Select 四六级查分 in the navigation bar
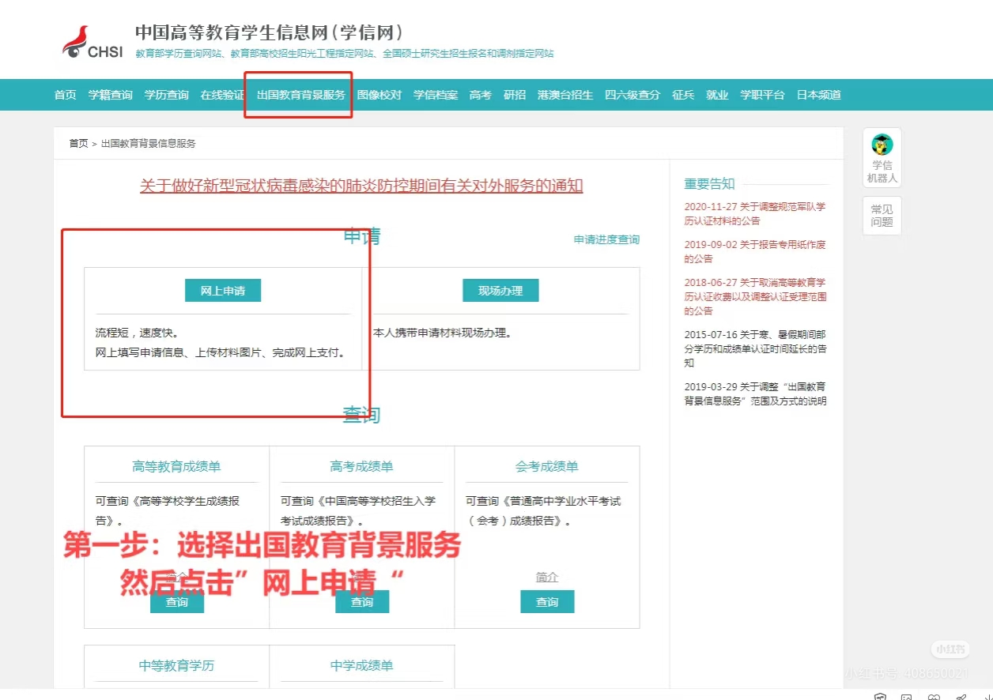 (x=632, y=95)
